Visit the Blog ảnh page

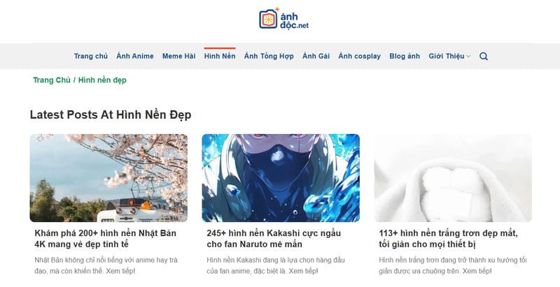(405, 57)
